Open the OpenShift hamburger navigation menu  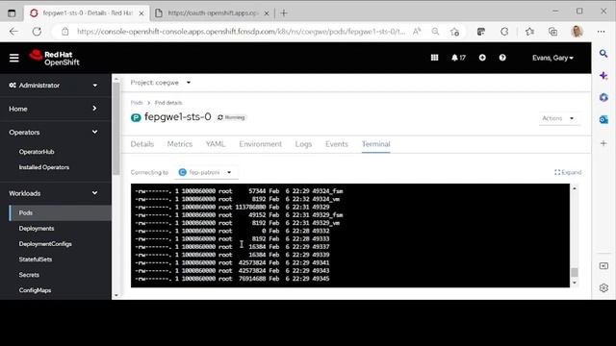(x=14, y=58)
